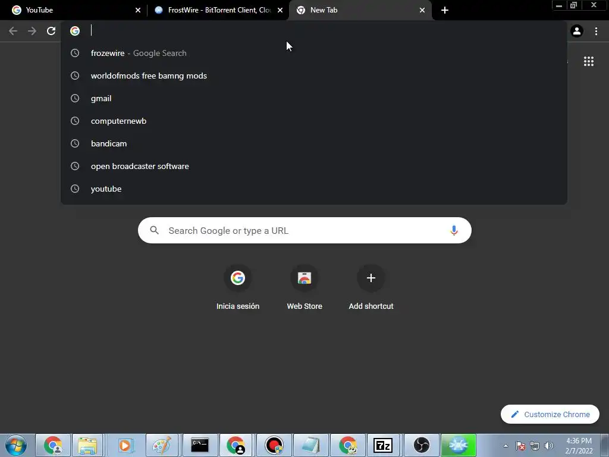This screenshot has height=457, width=609.
Task: Open 7-Zip from the taskbar
Action: 383,445
